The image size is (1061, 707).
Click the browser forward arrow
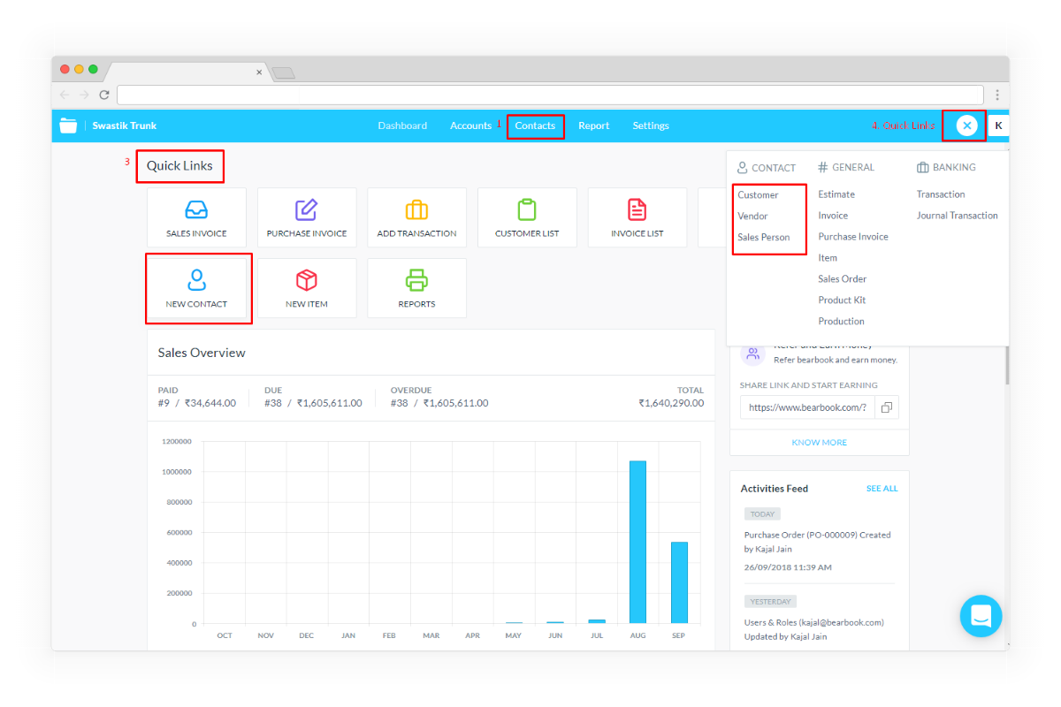(84, 95)
